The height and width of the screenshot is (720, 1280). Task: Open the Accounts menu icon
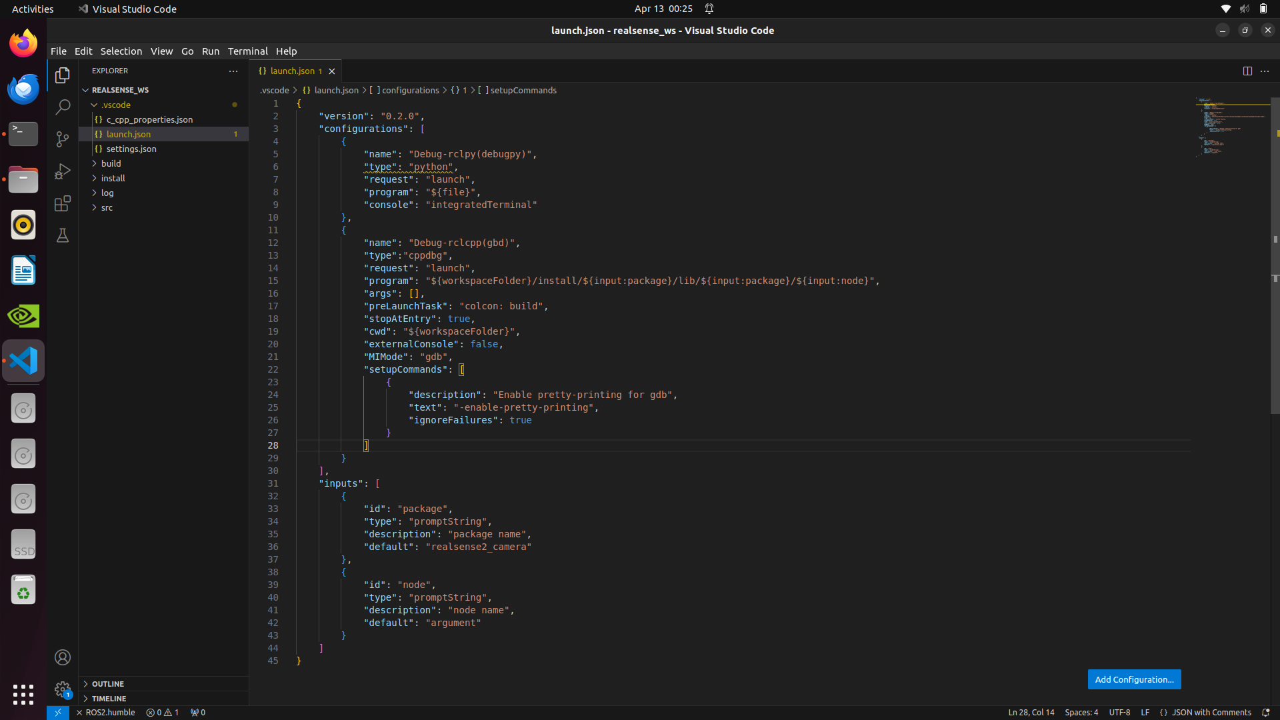63,658
